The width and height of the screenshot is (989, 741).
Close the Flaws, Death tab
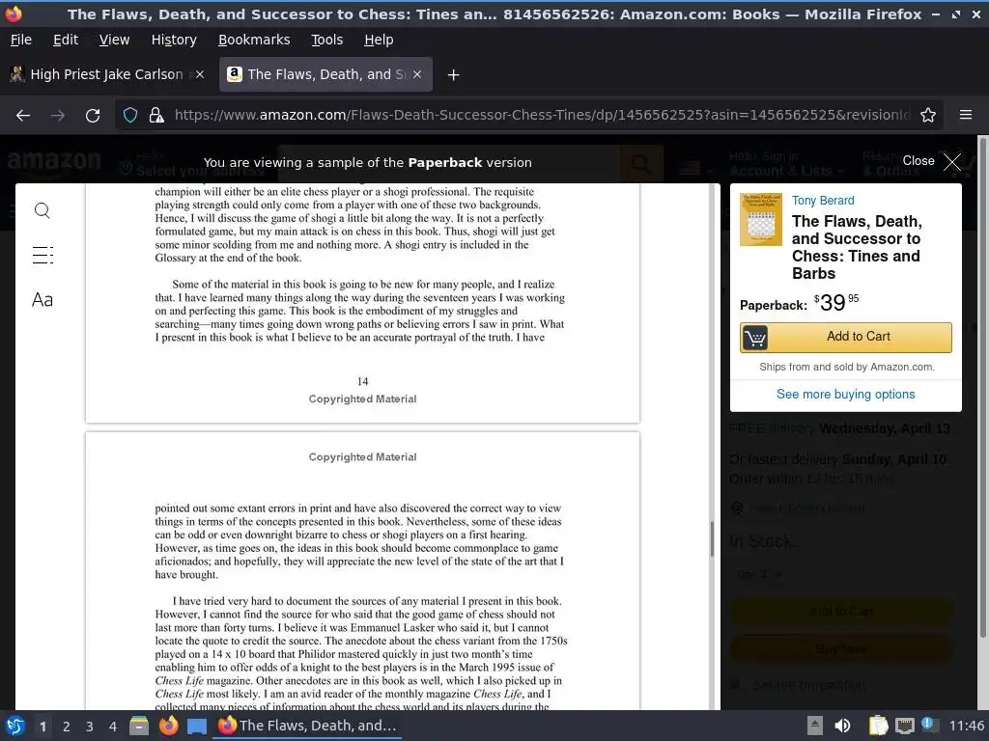coord(417,74)
